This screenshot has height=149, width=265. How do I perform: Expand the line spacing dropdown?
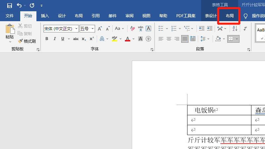tap(209, 39)
